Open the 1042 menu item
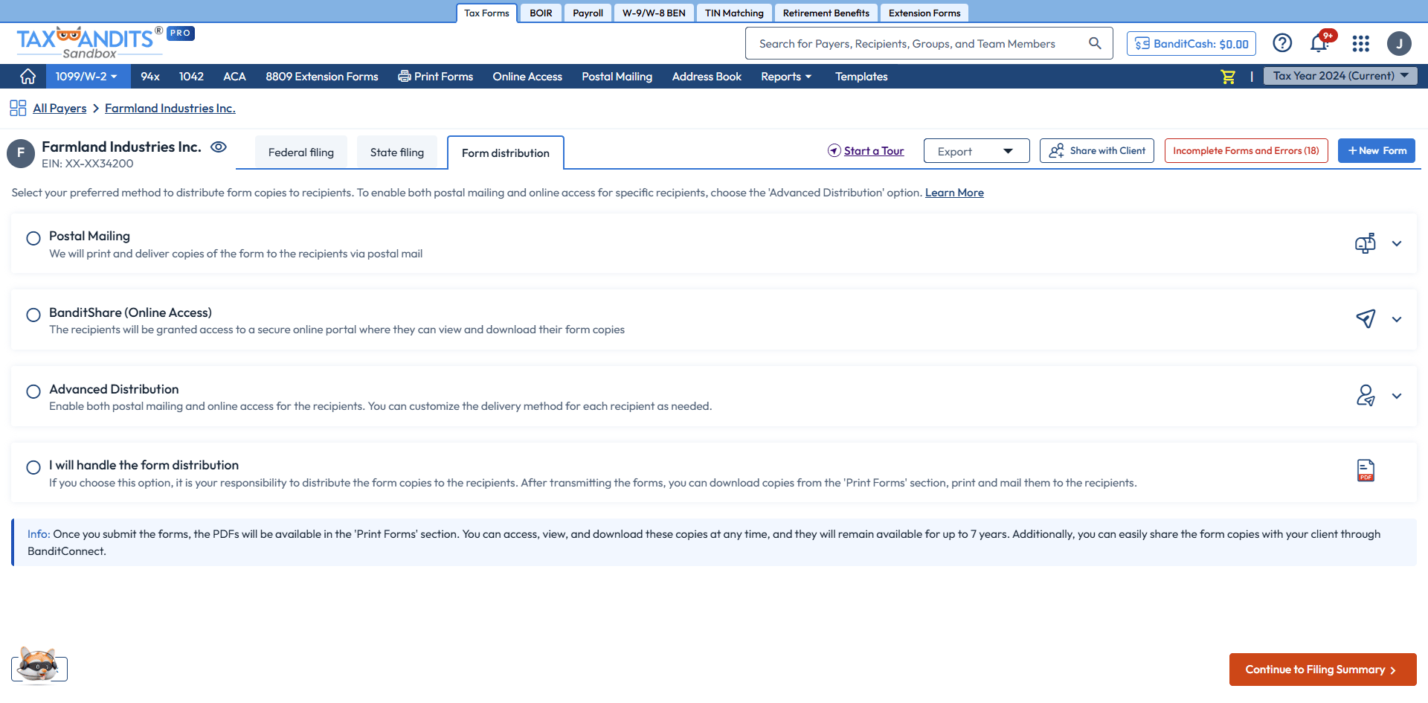 coord(191,77)
